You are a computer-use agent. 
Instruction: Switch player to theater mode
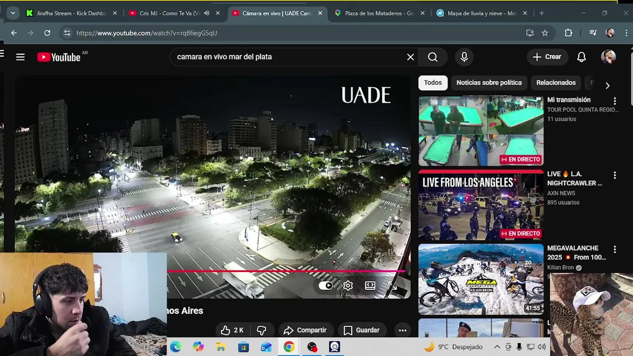[370, 286]
